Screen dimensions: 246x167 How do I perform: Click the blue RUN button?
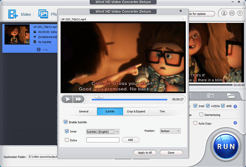(226, 146)
